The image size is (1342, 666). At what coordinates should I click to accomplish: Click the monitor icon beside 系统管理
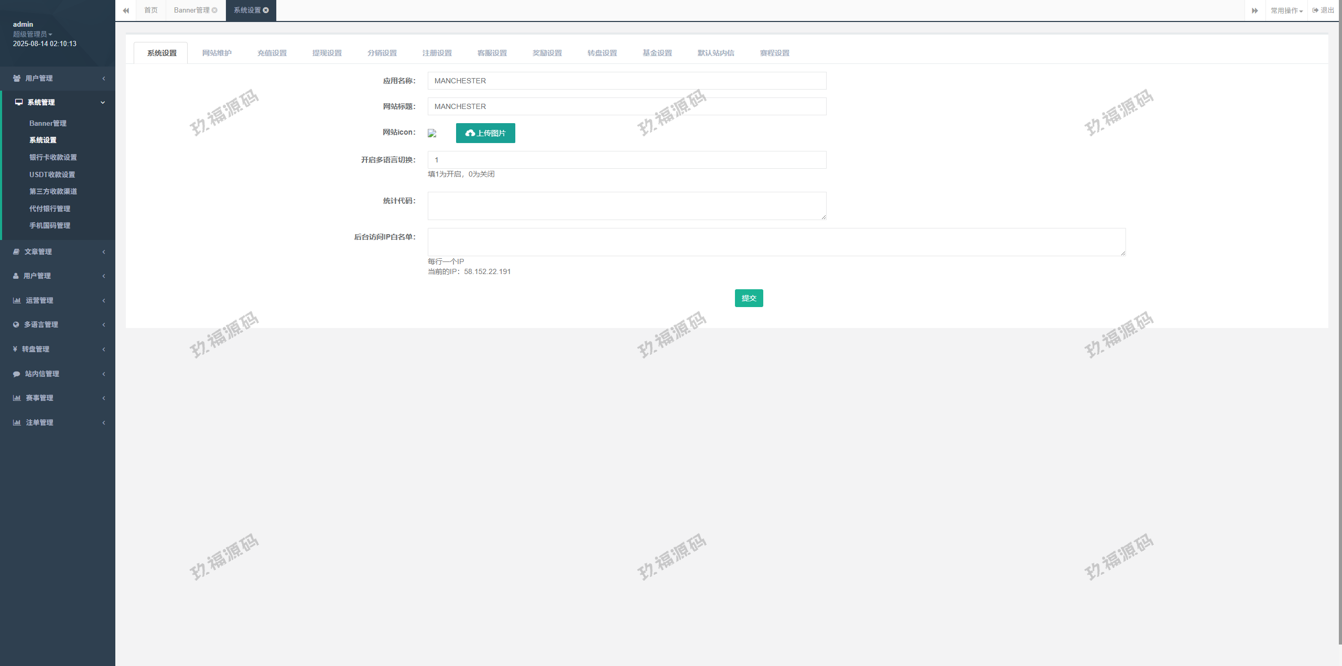coord(19,102)
